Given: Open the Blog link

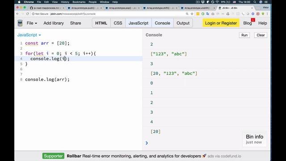Looking at the screenshot, I should [x=248, y=23].
